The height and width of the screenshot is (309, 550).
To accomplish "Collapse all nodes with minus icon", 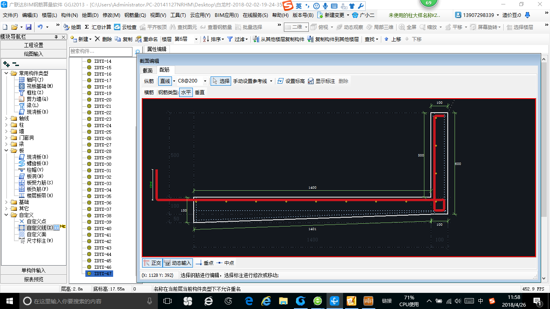I will tap(15, 64).
